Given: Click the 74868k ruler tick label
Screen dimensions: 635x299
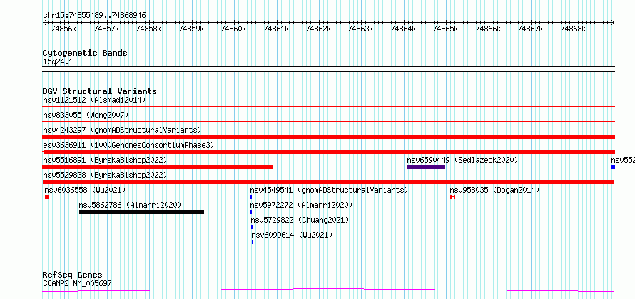Looking at the screenshot, I should click(x=573, y=29).
